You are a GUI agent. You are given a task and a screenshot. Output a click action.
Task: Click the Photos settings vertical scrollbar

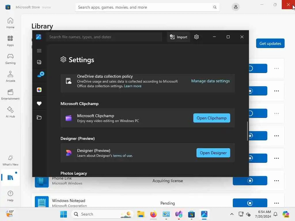[x=247, y=131]
